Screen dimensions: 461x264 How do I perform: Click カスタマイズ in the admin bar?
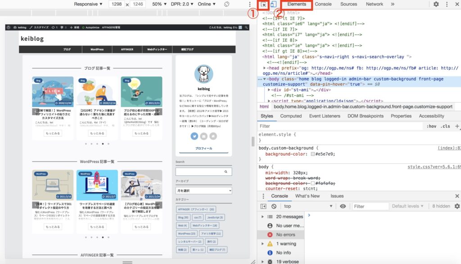coord(39,27)
